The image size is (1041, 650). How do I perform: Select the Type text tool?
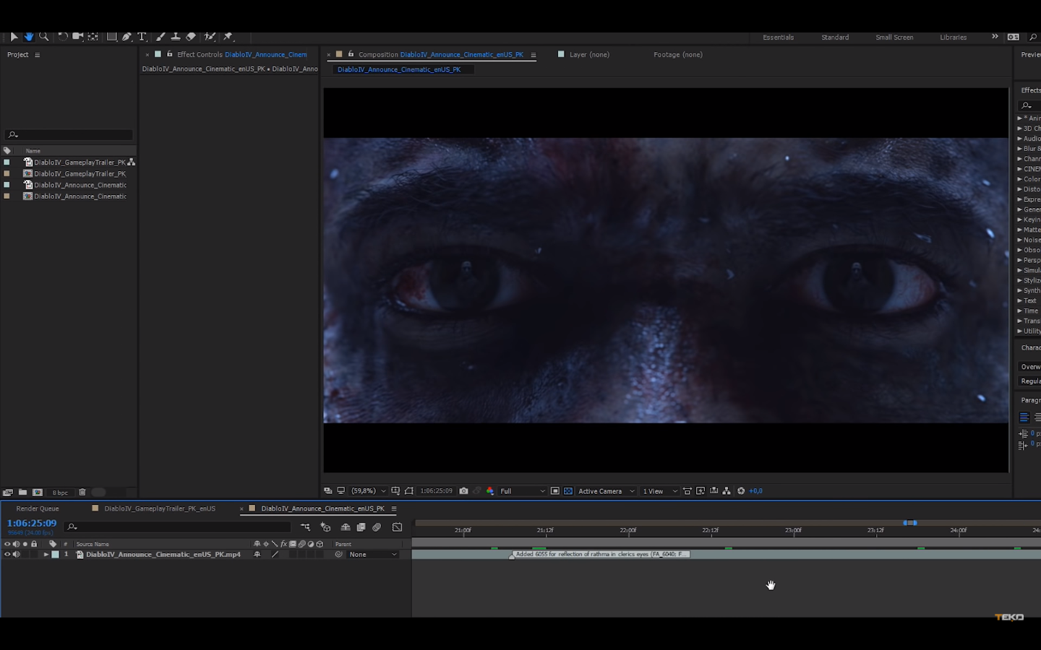142,37
